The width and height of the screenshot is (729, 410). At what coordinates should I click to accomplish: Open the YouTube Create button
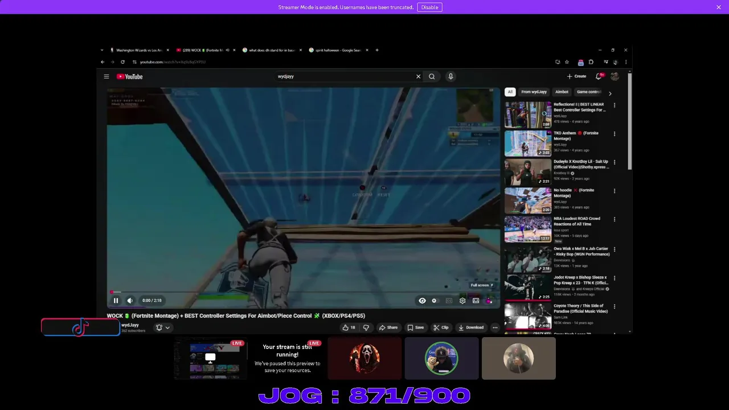(x=576, y=76)
